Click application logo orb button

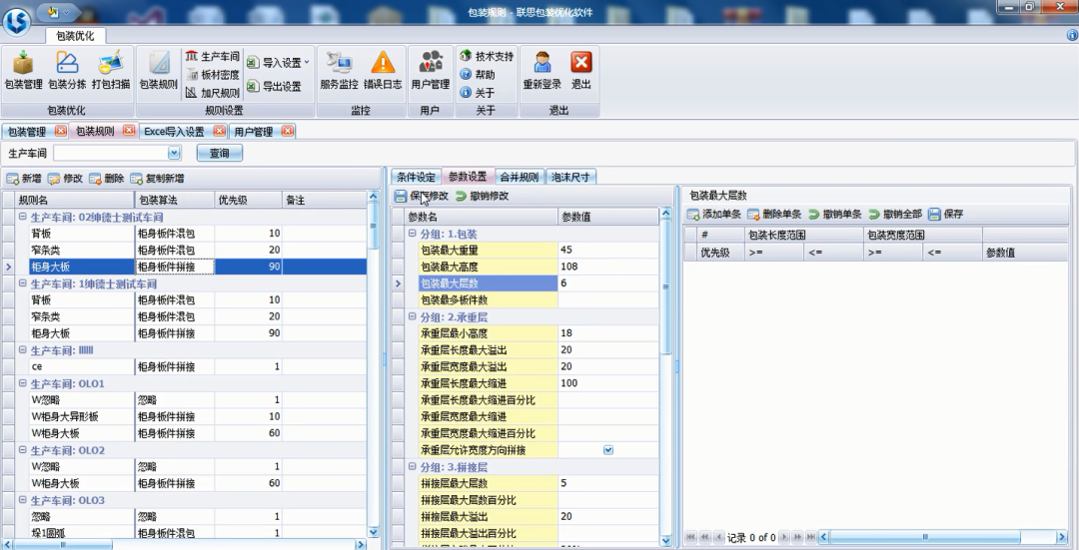tap(17, 21)
